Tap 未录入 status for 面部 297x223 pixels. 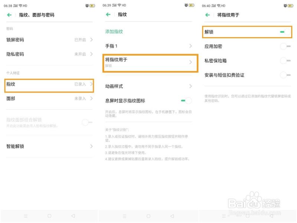tap(80, 98)
